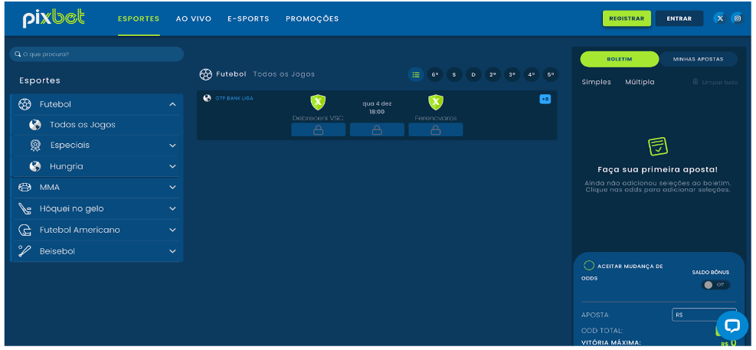The image size is (756, 350).
Task: Click the Aposta R$ amount field
Action: [x=704, y=315]
